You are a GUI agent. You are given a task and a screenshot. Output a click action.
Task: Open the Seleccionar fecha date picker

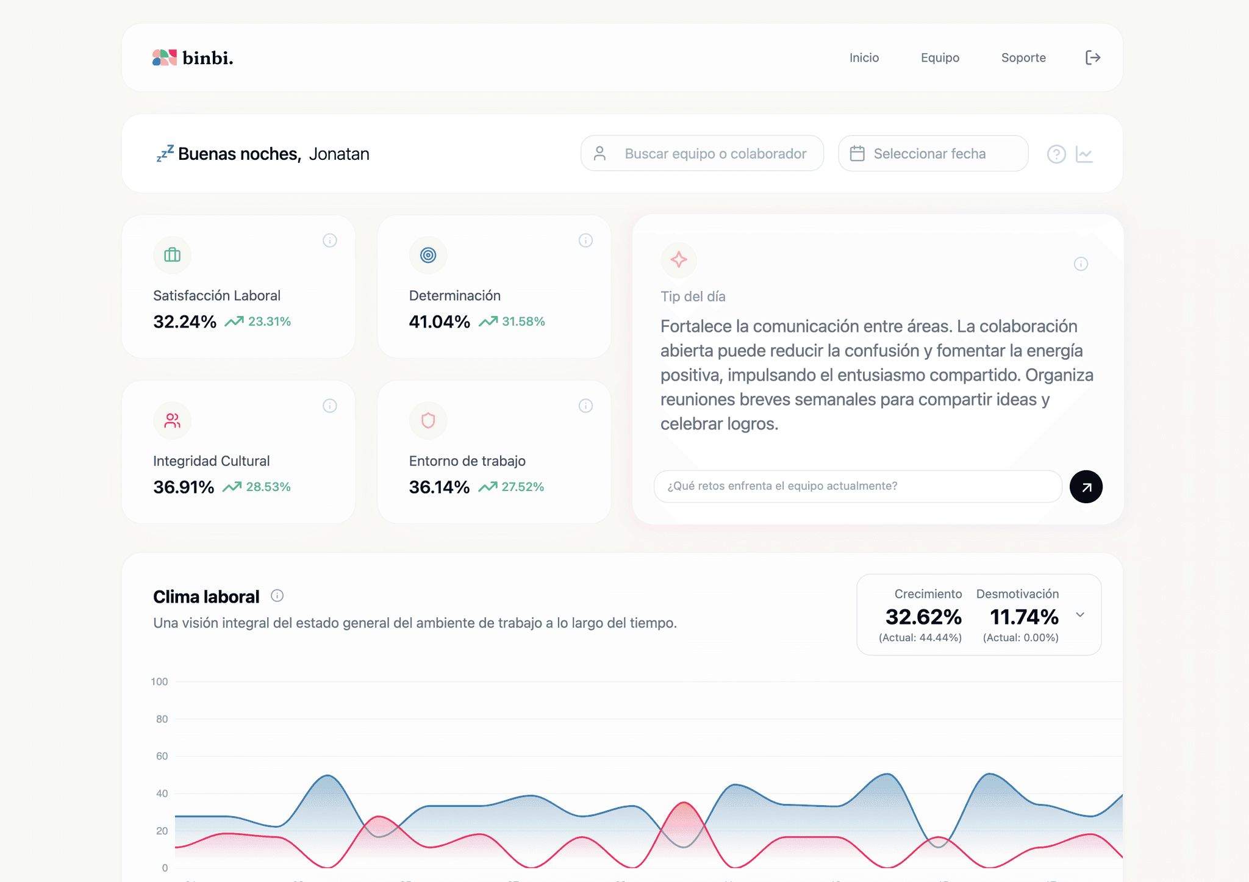point(932,154)
